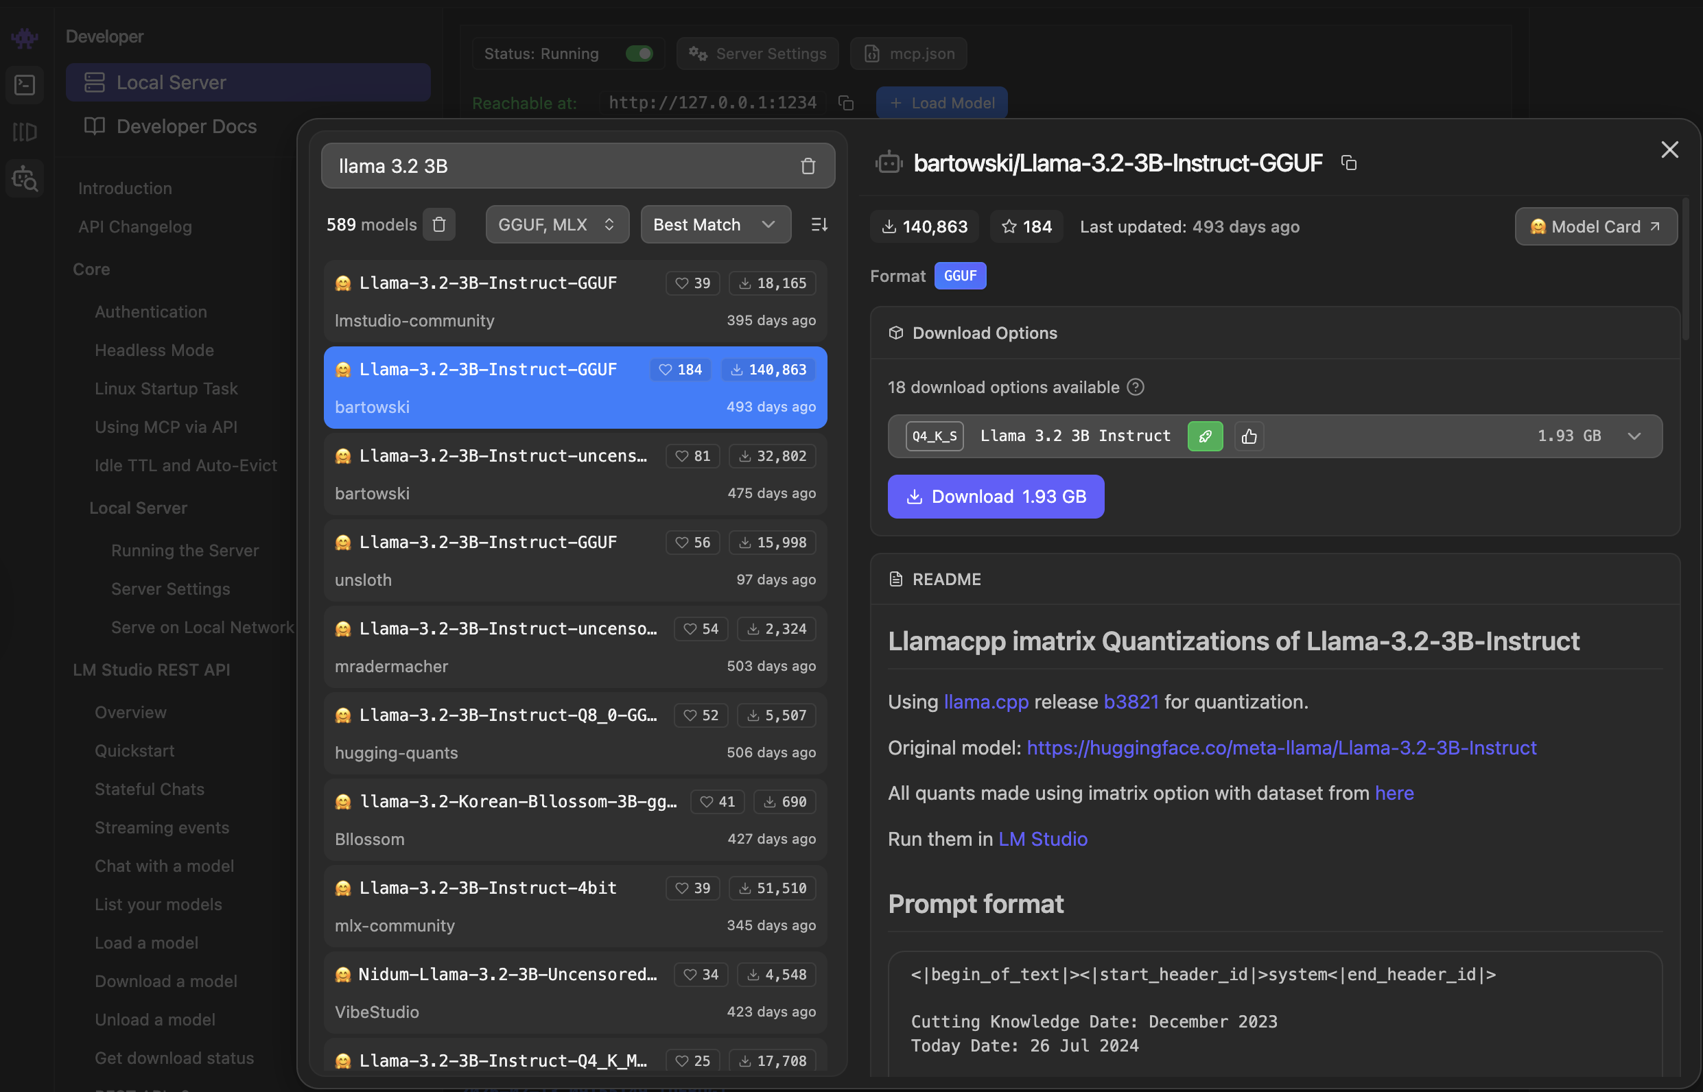
Task: Click the Download 1.93 GB button
Action: [x=995, y=497]
